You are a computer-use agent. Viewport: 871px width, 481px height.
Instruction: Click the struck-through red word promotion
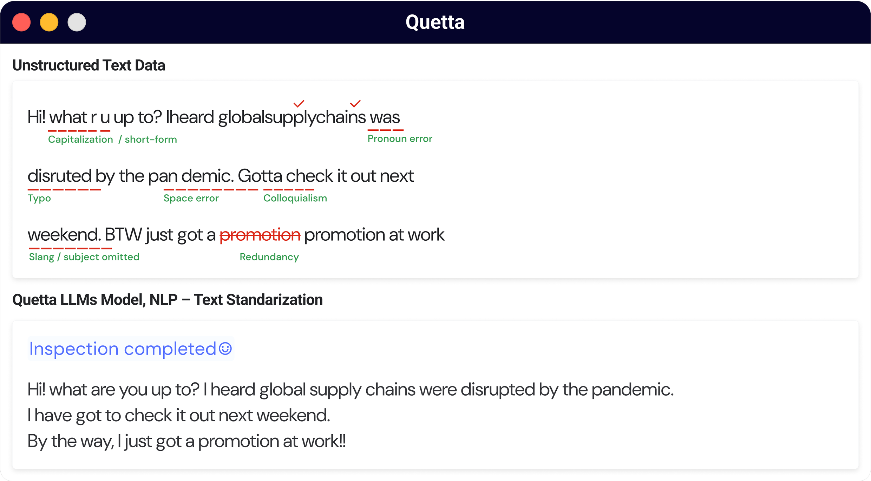[260, 235]
